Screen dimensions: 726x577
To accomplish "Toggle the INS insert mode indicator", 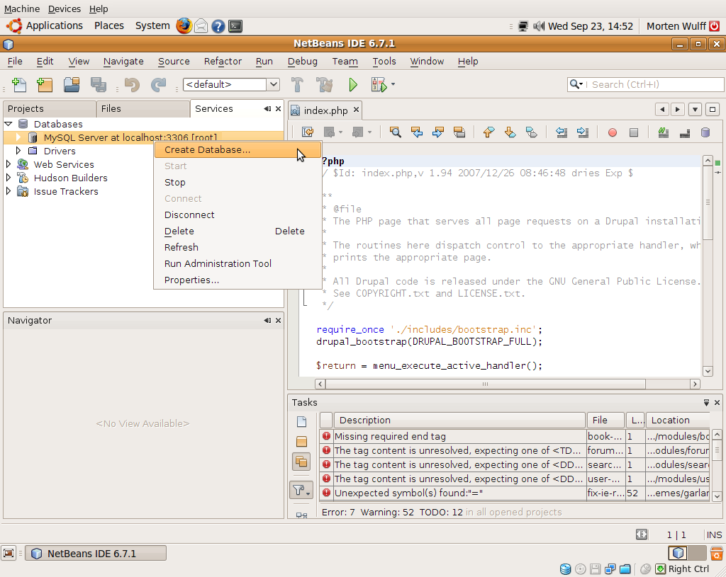I will click(x=714, y=535).
